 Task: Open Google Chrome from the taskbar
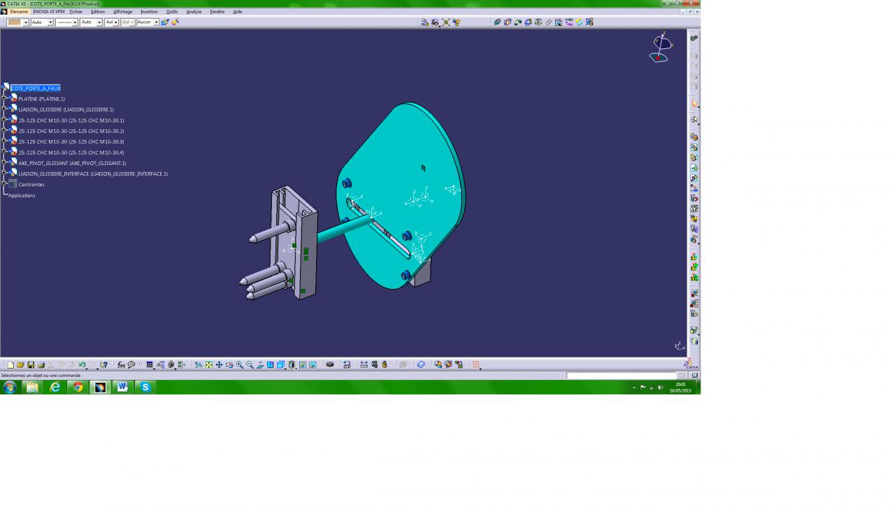coord(78,387)
